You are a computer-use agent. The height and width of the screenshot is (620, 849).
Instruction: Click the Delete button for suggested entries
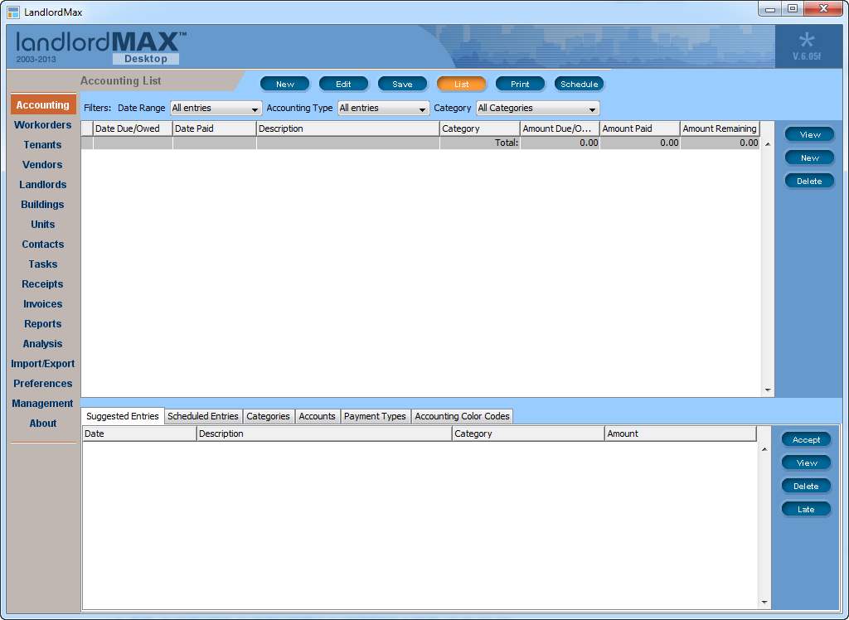pos(806,487)
